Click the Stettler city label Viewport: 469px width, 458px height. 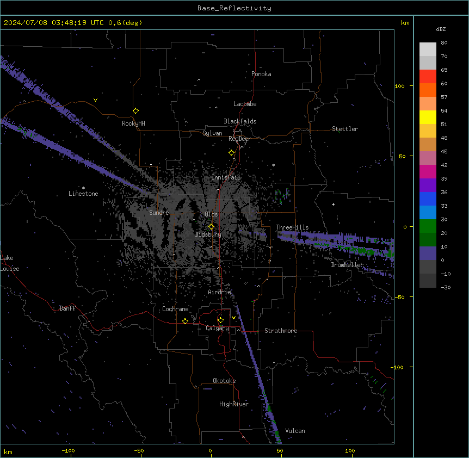coord(345,129)
